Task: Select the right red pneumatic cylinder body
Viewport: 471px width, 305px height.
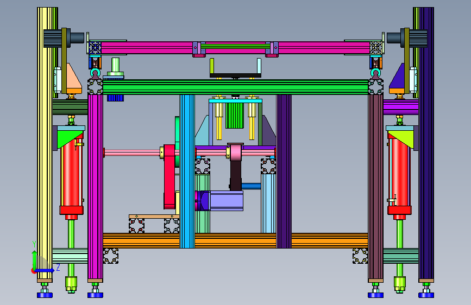Action: point(399,173)
